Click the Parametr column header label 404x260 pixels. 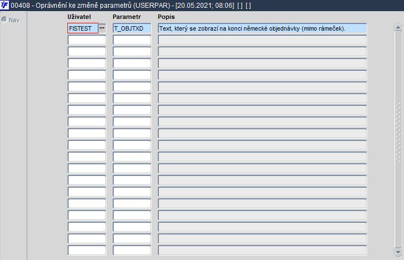click(126, 17)
